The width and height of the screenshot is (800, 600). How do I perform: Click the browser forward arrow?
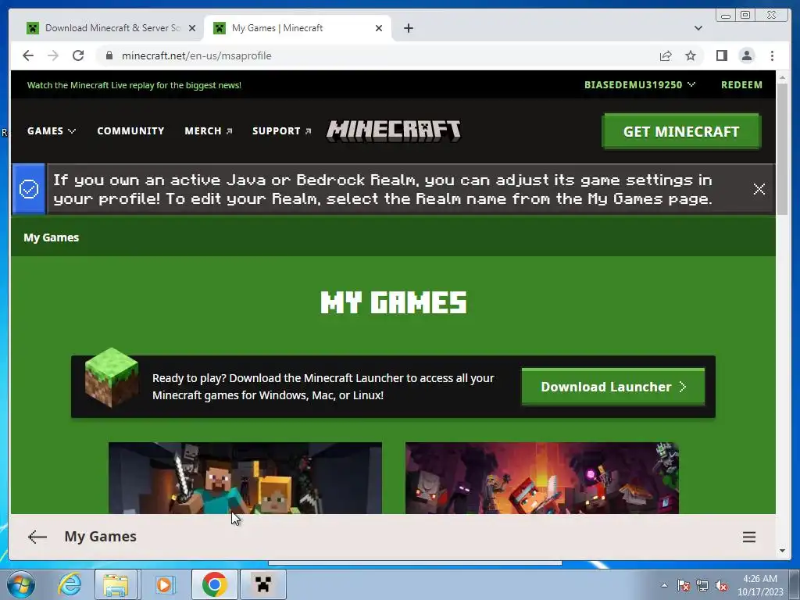(x=53, y=55)
